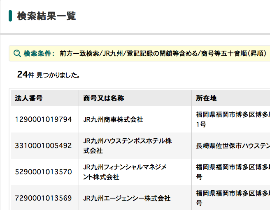Click the 24件 見つかりました result count
This screenshot has height=210, width=270.
49,75
